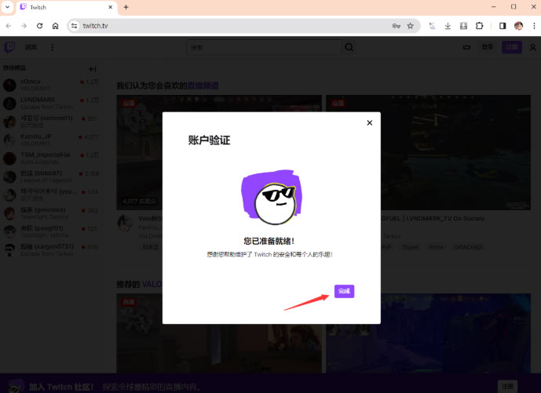
Task: Click inside the Twitch search box
Action: [264, 47]
